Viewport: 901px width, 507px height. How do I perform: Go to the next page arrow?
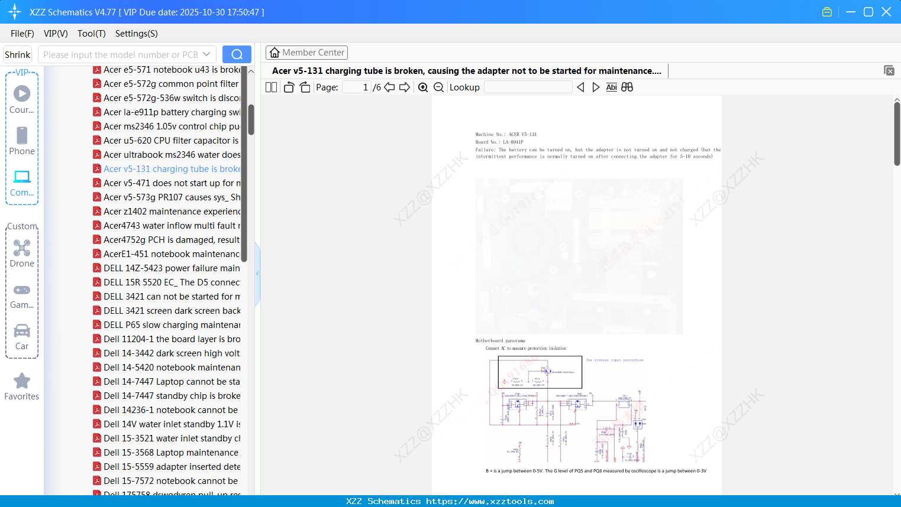(x=405, y=87)
